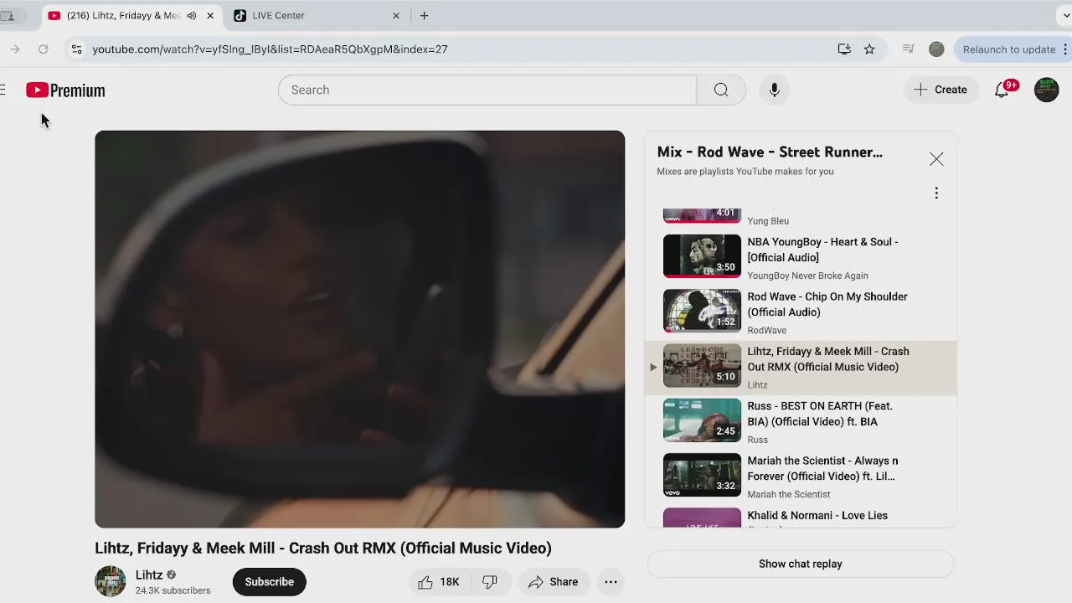This screenshot has width=1072, height=603.
Task: Close the YouTube browser tab
Action: click(210, 15)
